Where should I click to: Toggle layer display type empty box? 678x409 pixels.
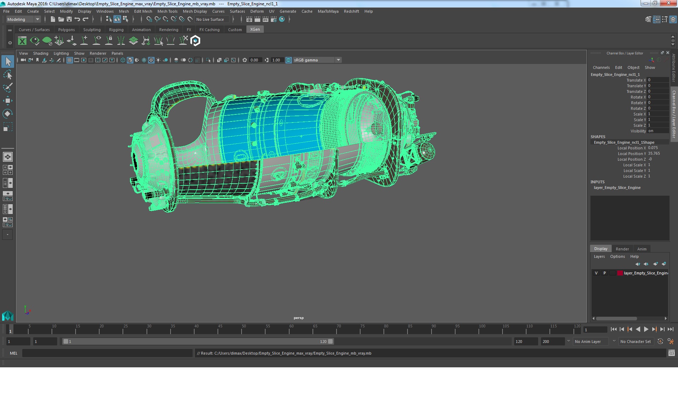click(612, 273)
